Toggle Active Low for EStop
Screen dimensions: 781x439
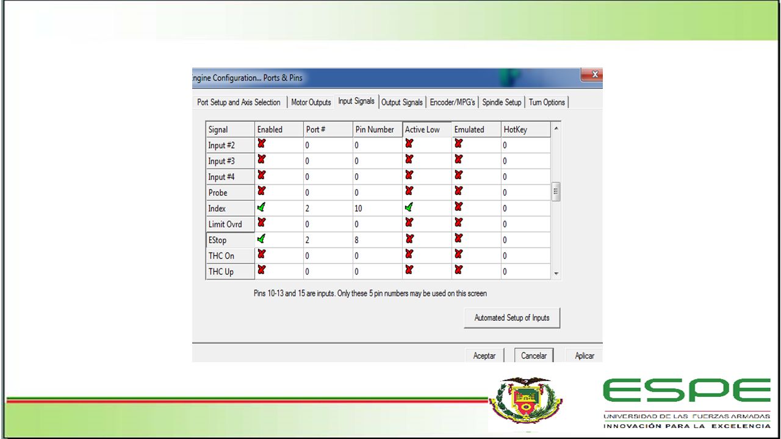click(x=409, y=239)
